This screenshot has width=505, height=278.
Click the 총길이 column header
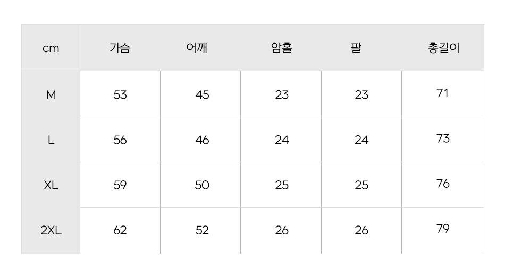(x=443, y=48)
